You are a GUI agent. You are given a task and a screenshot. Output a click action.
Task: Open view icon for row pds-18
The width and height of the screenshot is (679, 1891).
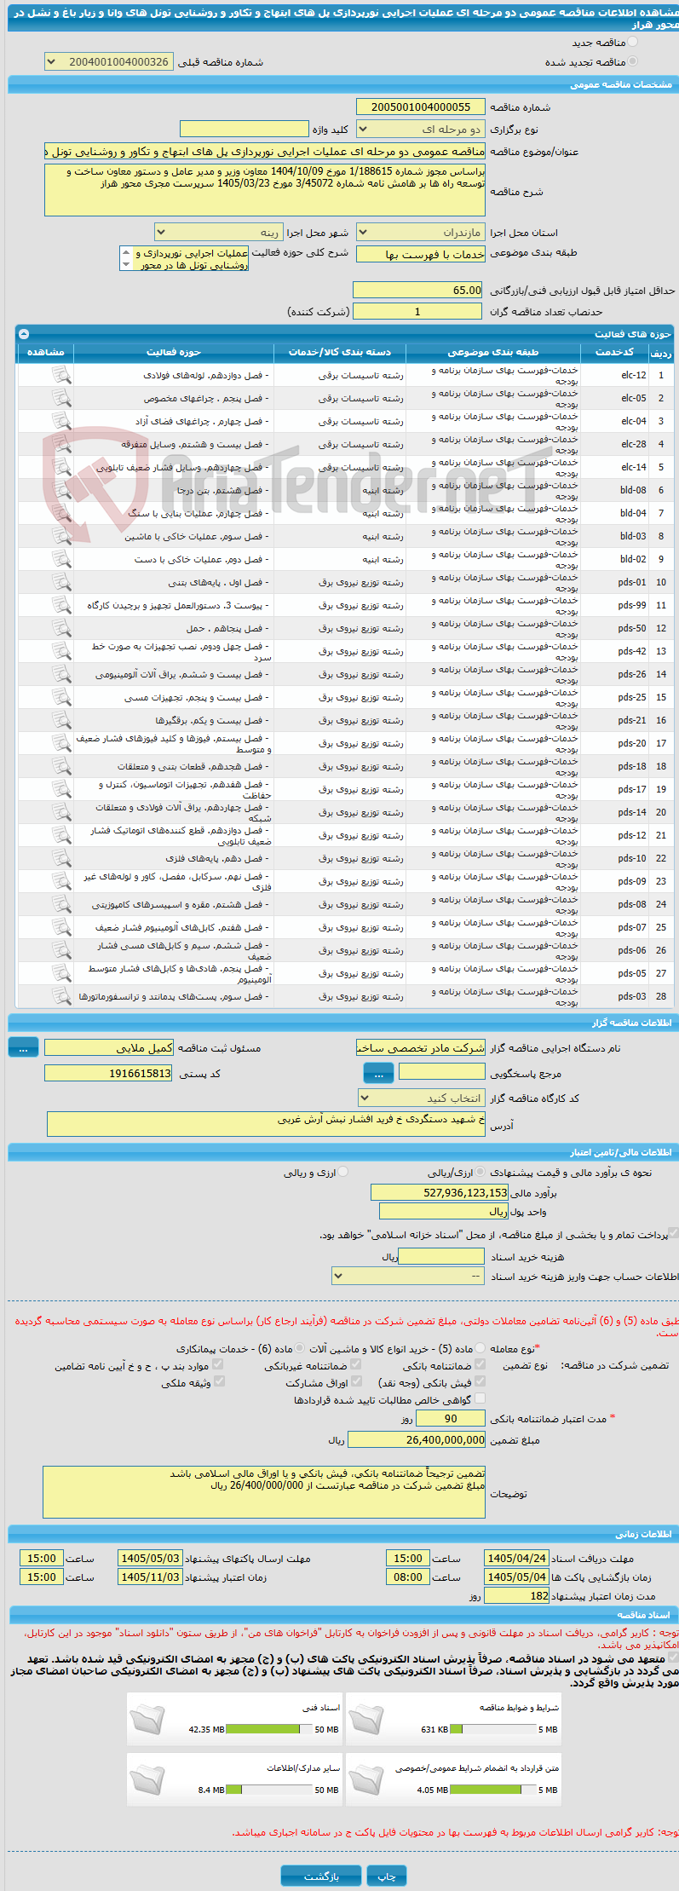click(x=61, y=766)
